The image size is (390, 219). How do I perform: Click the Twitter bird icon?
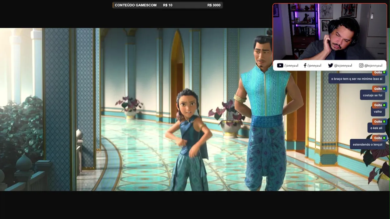point(330,65)
